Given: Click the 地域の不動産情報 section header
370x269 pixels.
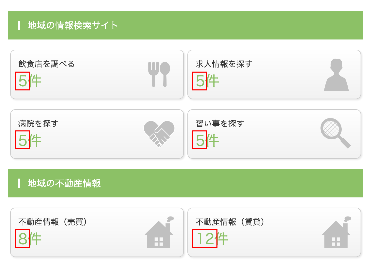Looking at the screenshot, I should point(64,183).
